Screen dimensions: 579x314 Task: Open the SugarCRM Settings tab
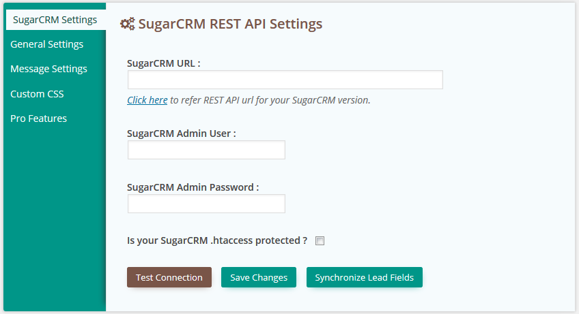pos(55,20)
